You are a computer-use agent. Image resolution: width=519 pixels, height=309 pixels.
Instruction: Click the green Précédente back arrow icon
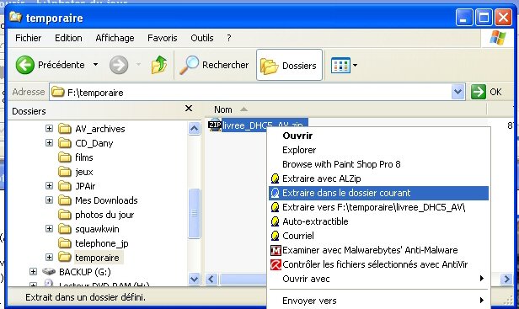(24, 65)
